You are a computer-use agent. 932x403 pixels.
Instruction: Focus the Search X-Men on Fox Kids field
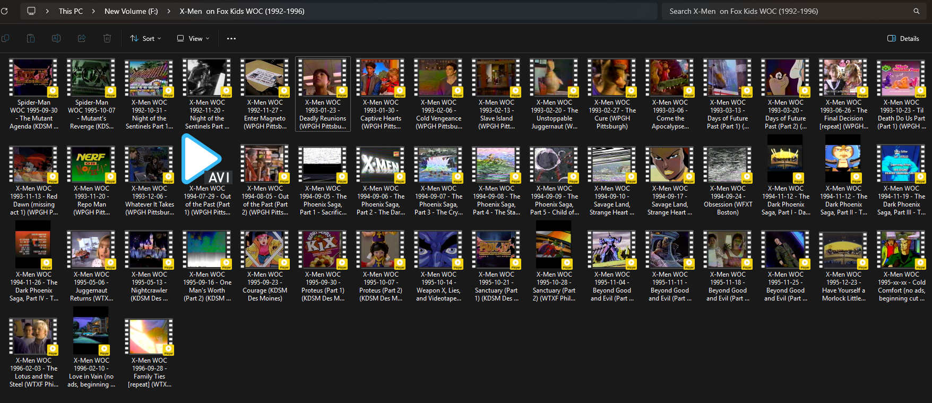tap(793, 11)
